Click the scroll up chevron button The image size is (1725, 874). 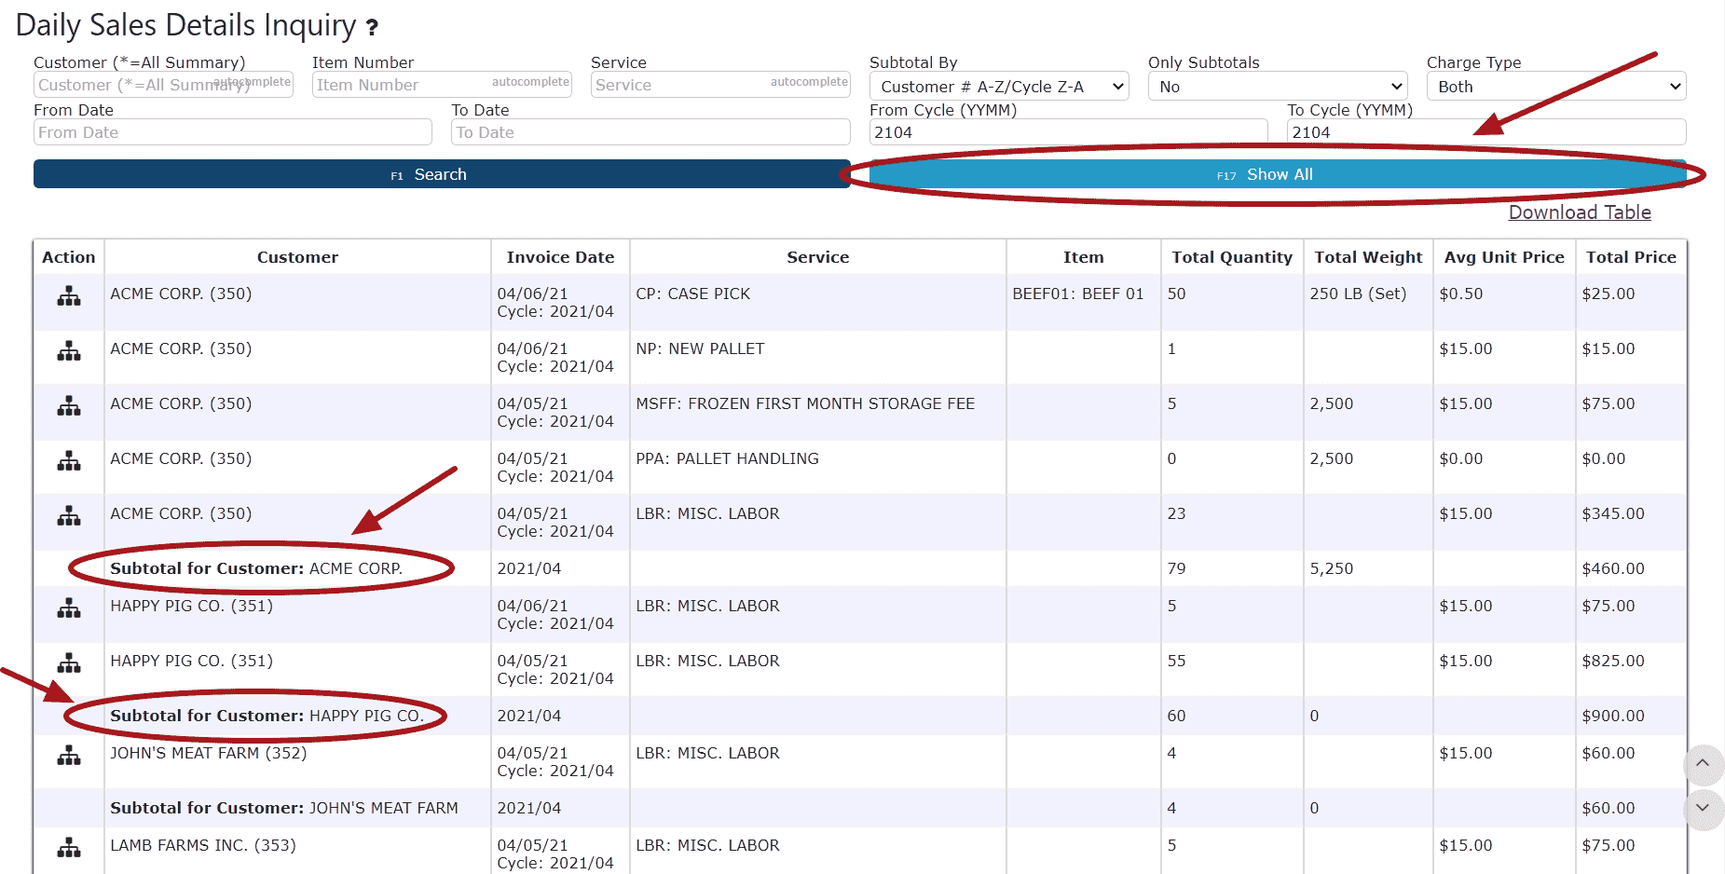point(1702,764)
